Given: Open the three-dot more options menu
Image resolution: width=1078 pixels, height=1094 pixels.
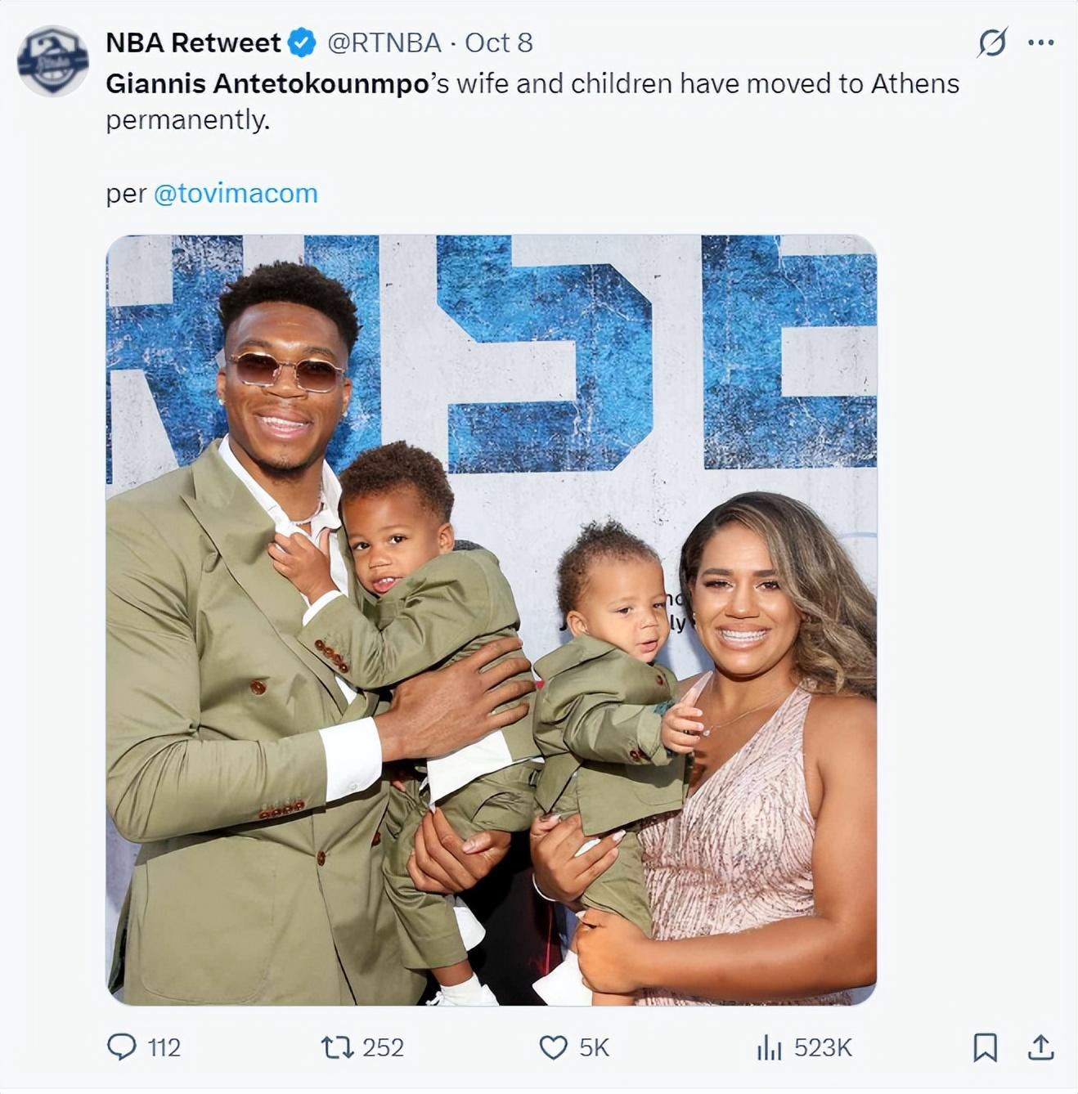Looking at the screenshot, I should point(1040,43).
